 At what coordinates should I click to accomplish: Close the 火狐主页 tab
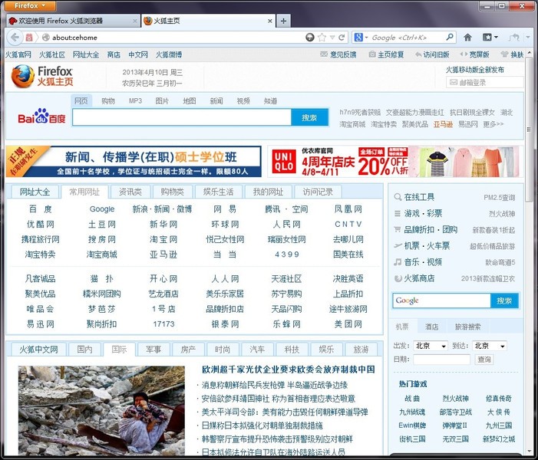pos(270,21)
